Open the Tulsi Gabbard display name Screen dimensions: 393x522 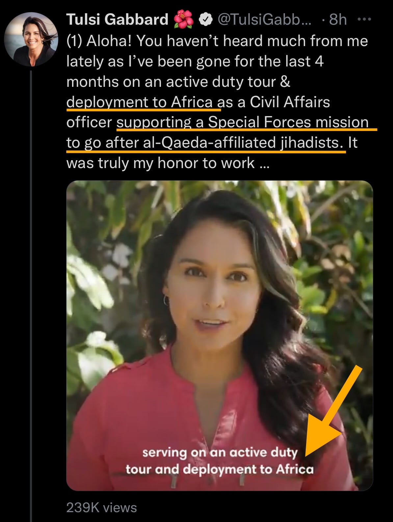click(118, 19)
